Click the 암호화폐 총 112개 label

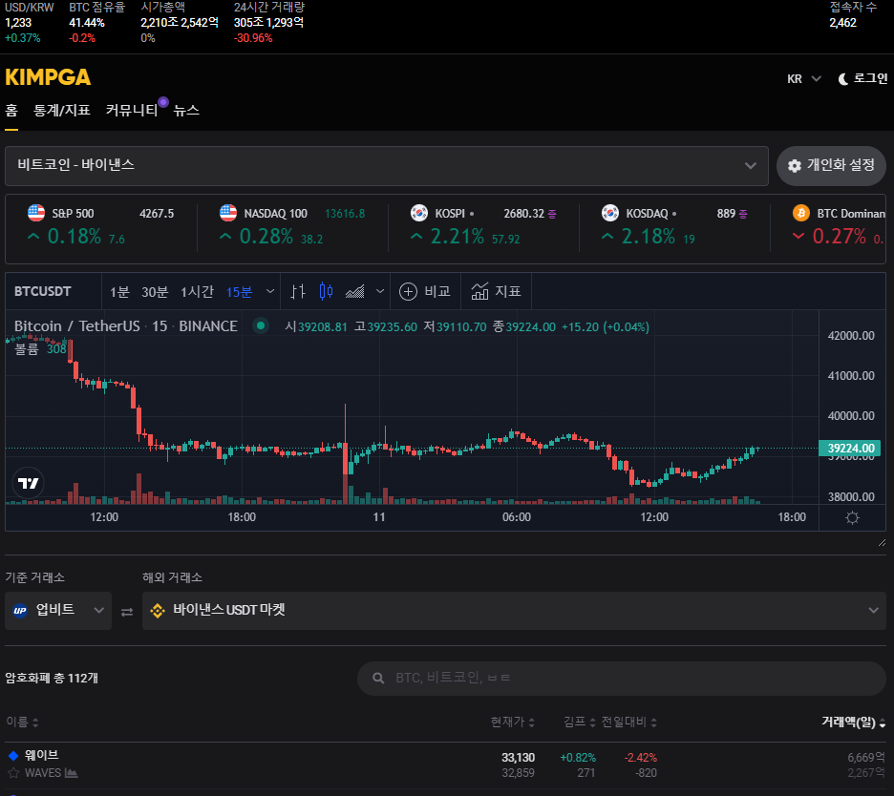(52, 678)
